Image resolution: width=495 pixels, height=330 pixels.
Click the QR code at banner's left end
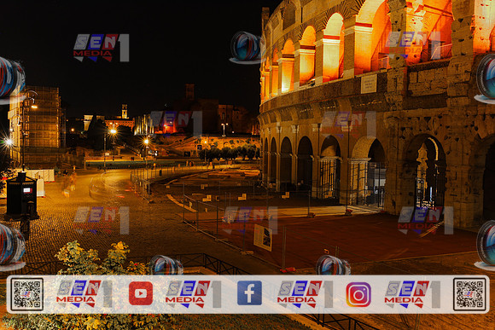point(26,294)
